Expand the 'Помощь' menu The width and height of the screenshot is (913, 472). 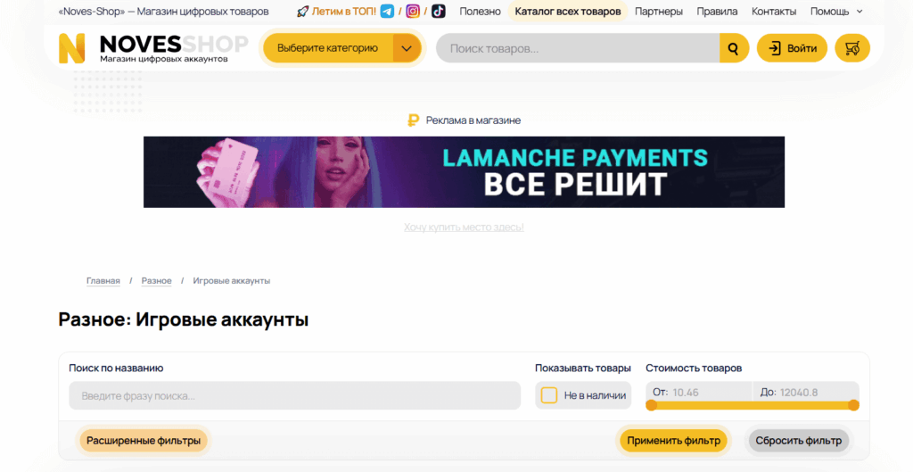click(x=836, y=11)
